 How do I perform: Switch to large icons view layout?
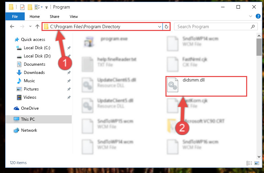click(257, 163)
